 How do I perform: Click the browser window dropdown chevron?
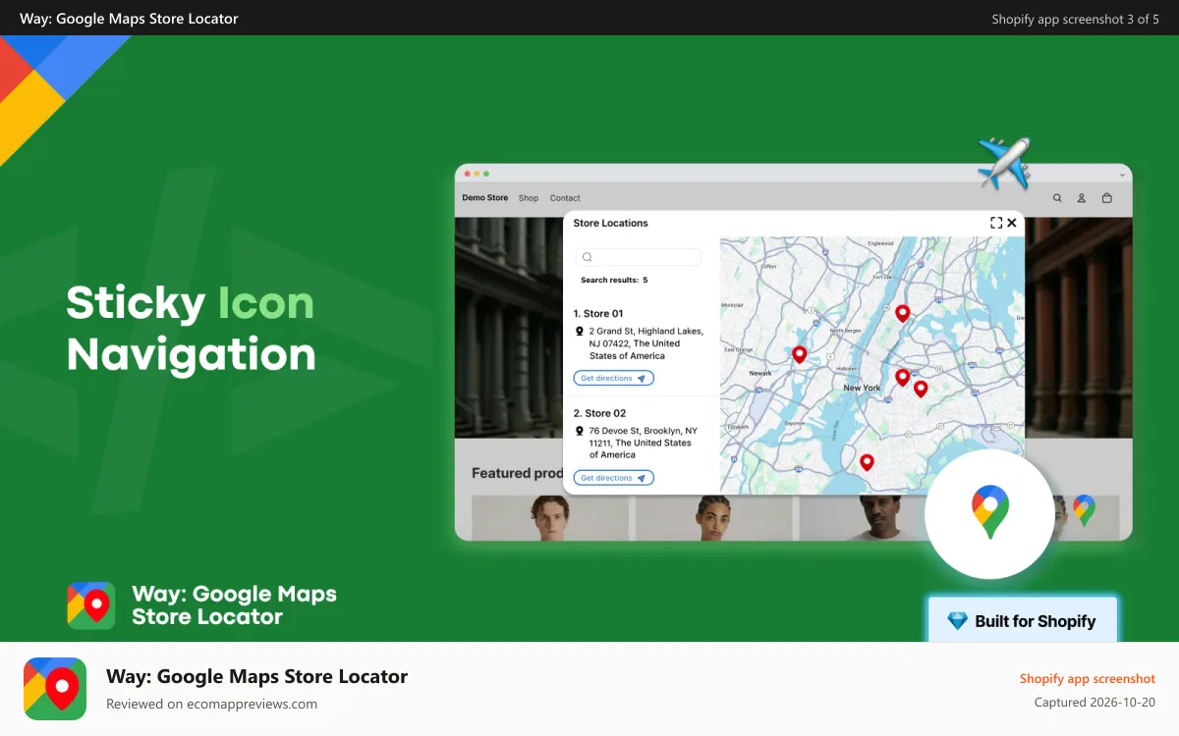pyautogui.click(x=1122, y=174)
